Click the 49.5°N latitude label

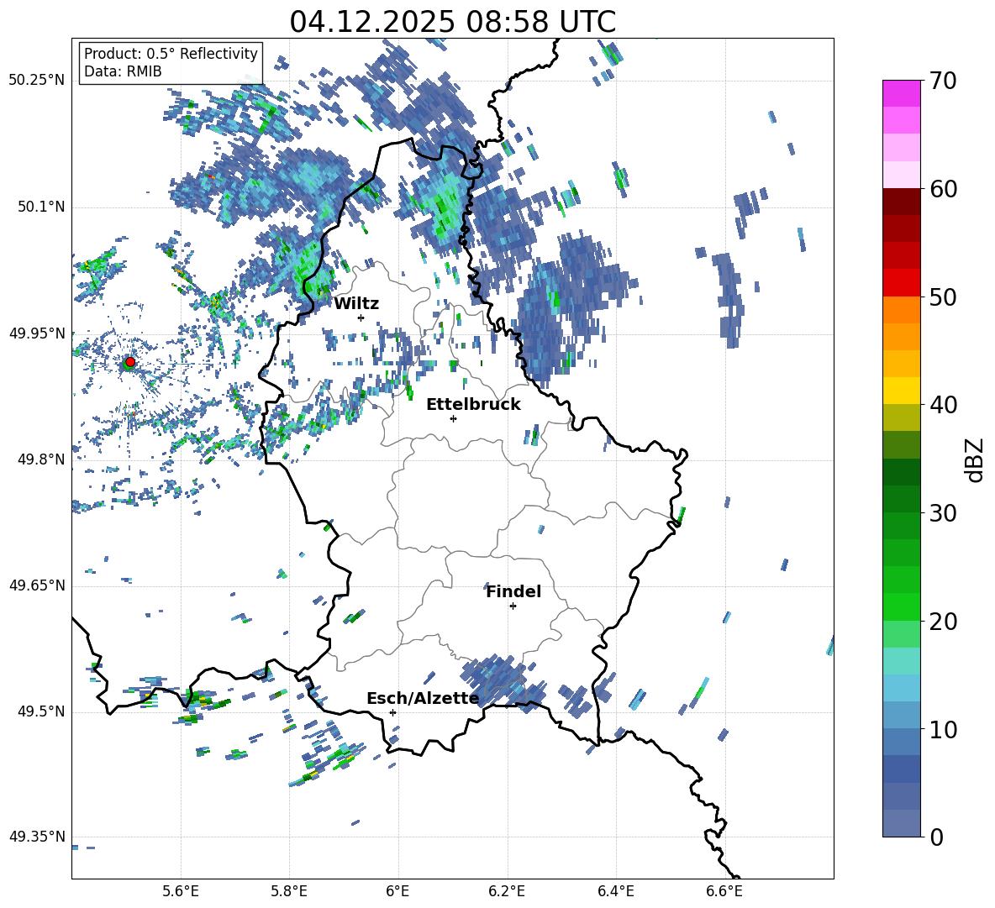tap(41, 711)
